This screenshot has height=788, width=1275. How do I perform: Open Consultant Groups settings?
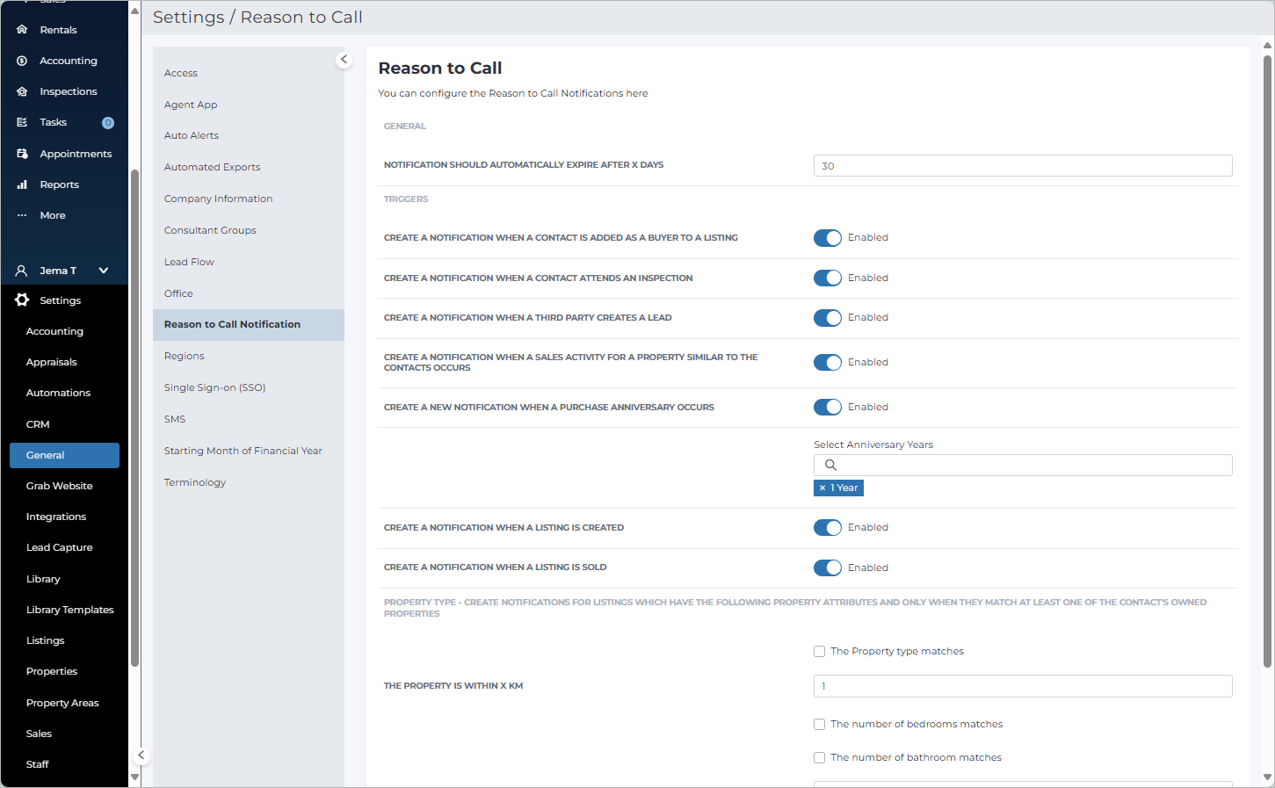(x=210, y=230)
